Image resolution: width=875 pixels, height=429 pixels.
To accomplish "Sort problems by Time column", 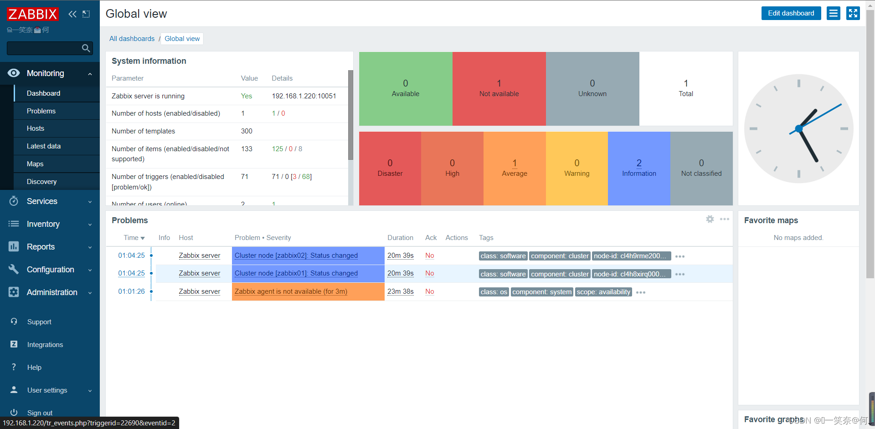I will (x=134, y=238).
